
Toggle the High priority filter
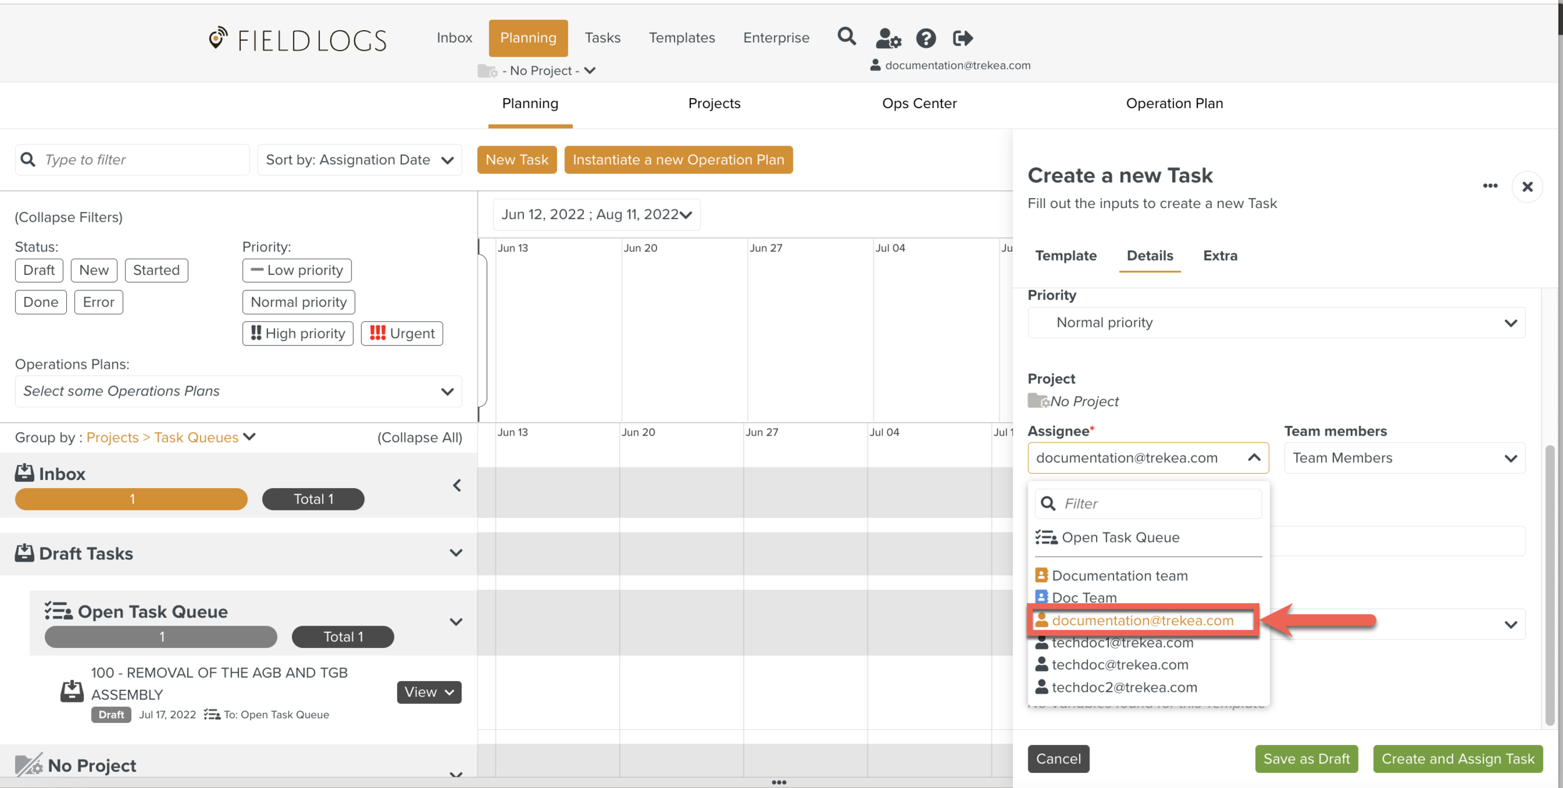point(298,333)
